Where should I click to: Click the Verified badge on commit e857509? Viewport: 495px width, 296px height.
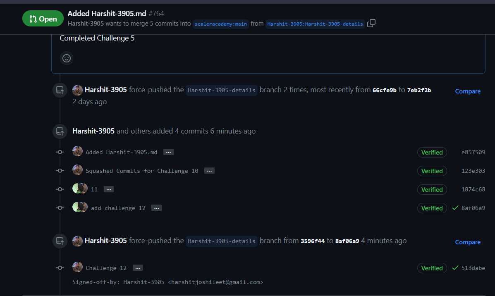coord(432,152)
